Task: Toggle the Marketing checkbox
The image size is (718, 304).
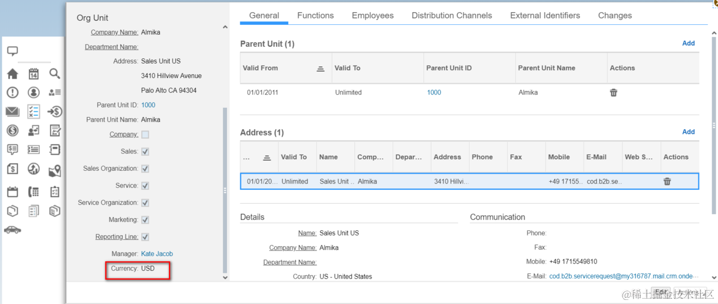Action: point(145,220)
